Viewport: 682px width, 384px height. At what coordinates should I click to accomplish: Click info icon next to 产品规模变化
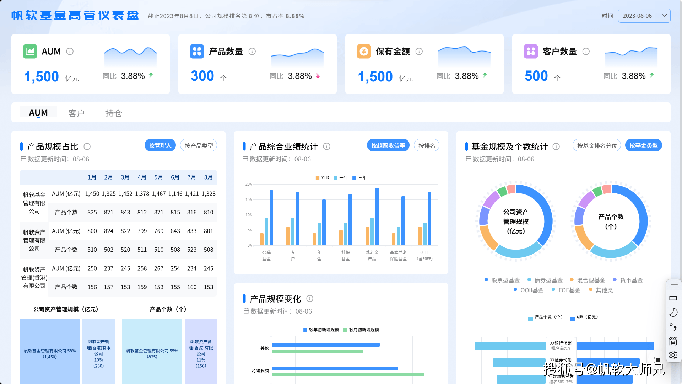pyautogui.click(x=310, y=299)
